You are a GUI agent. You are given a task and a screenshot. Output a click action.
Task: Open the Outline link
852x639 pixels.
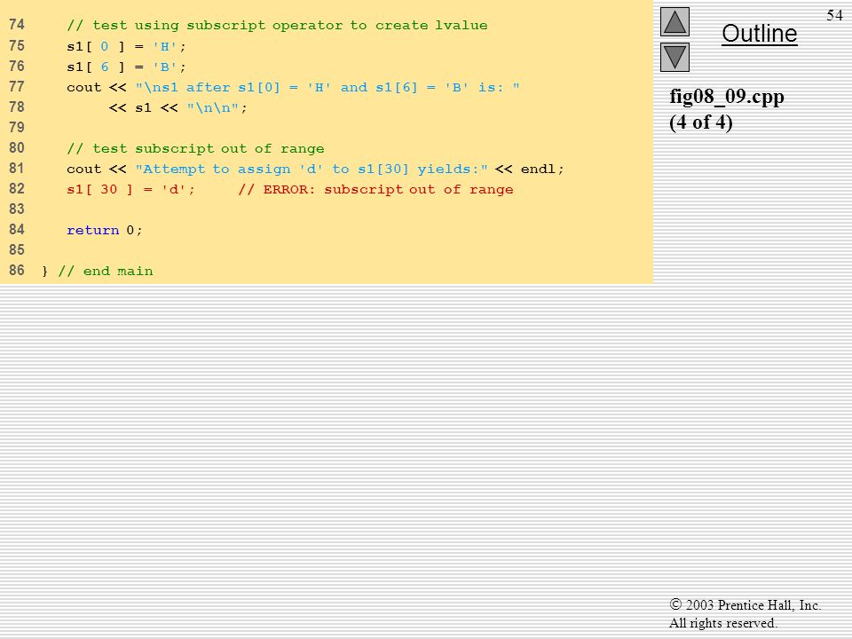coord(759,34)
